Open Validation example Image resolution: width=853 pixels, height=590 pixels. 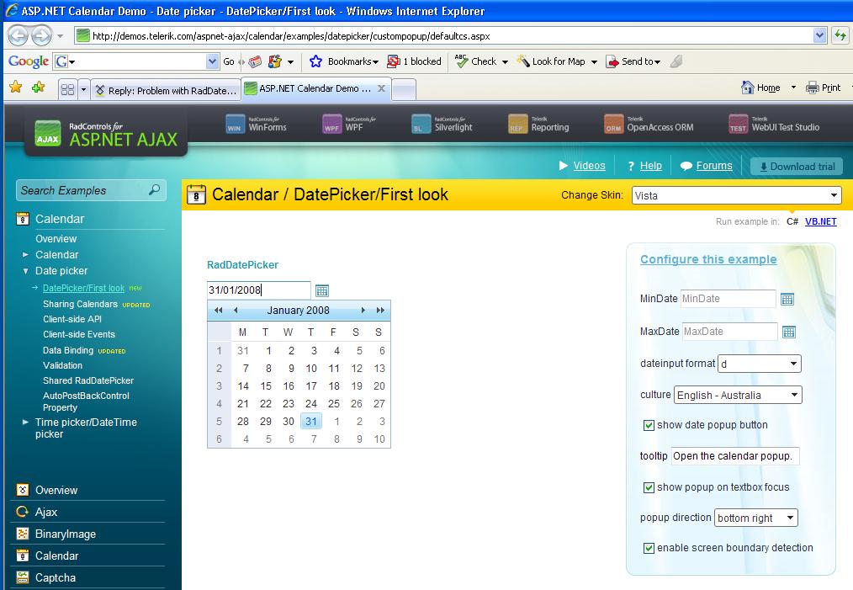click(62, 365)
